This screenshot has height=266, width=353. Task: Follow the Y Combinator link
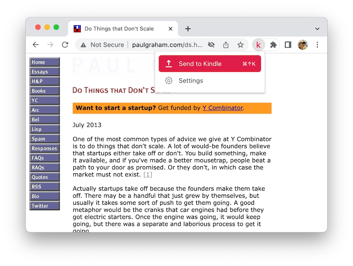tap(222, 108)
